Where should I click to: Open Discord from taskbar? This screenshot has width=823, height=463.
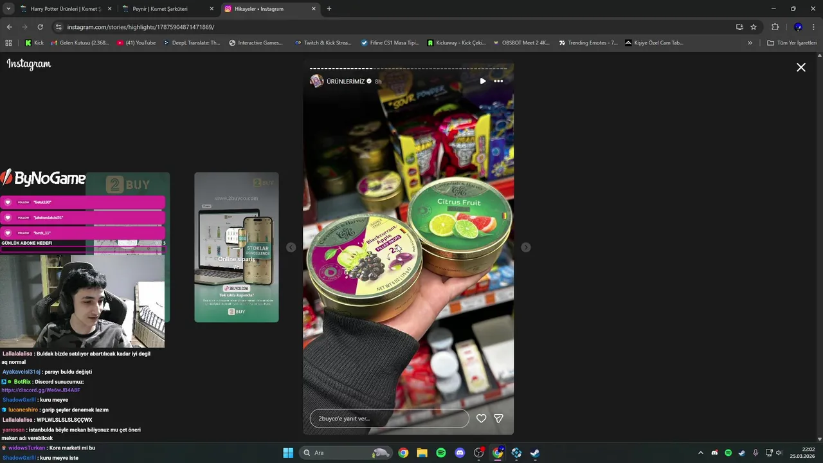460,453
